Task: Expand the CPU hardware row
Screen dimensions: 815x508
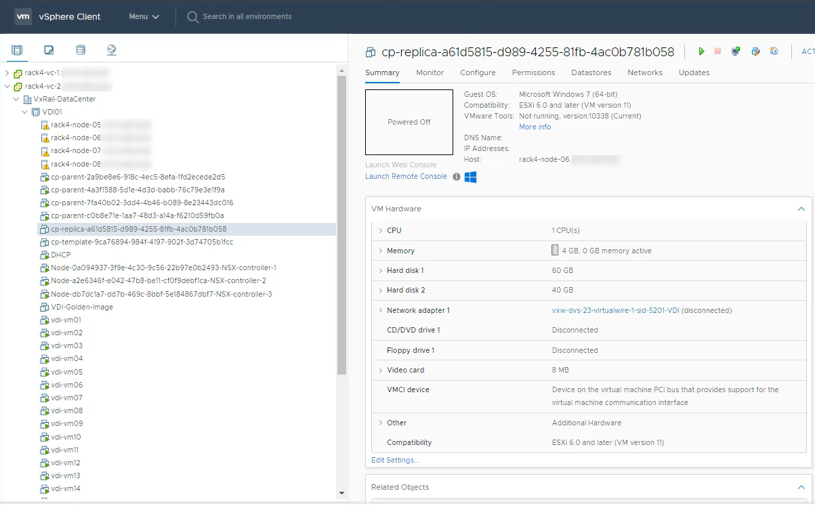Action: [380, 231]
